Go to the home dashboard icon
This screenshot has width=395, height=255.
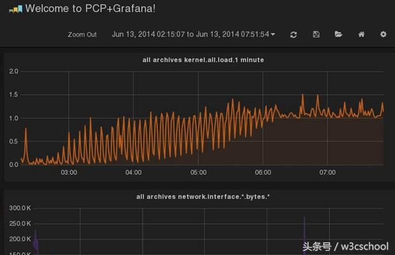click(x=361, y=34)
